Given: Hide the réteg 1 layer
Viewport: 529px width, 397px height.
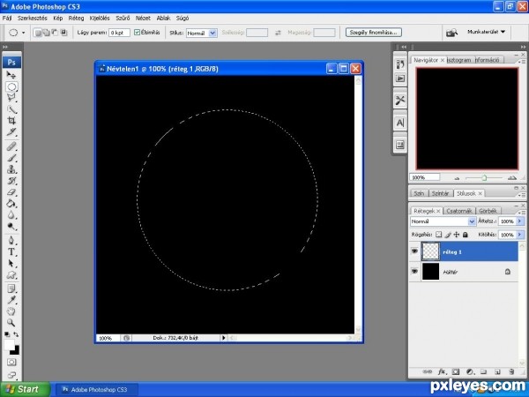Looking at the screenshot, I should pyautogui.click(x=414, y=251).
